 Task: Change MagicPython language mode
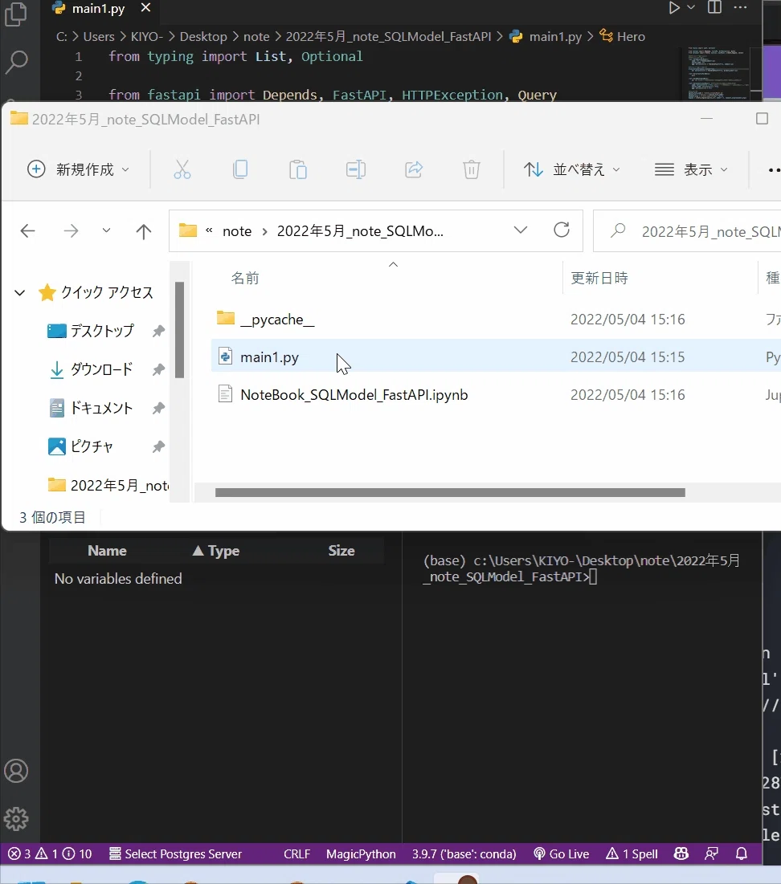tap(361, 853)
